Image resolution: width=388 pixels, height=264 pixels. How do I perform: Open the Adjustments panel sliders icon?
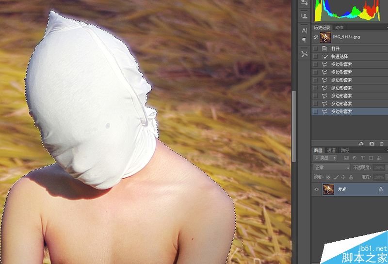(304, 3)
